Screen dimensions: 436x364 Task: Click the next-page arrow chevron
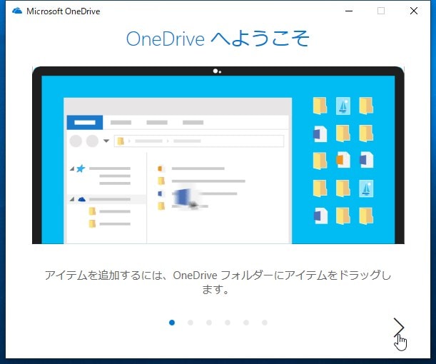pyautogui.click(x=399, y=327)
